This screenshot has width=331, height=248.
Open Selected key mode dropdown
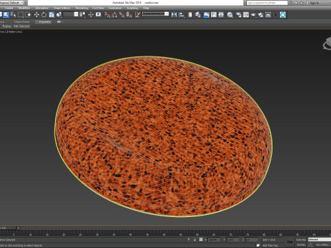319,240
